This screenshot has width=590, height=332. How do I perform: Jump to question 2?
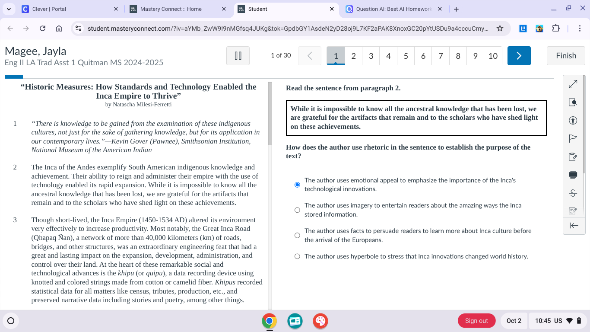click(353, 56)
